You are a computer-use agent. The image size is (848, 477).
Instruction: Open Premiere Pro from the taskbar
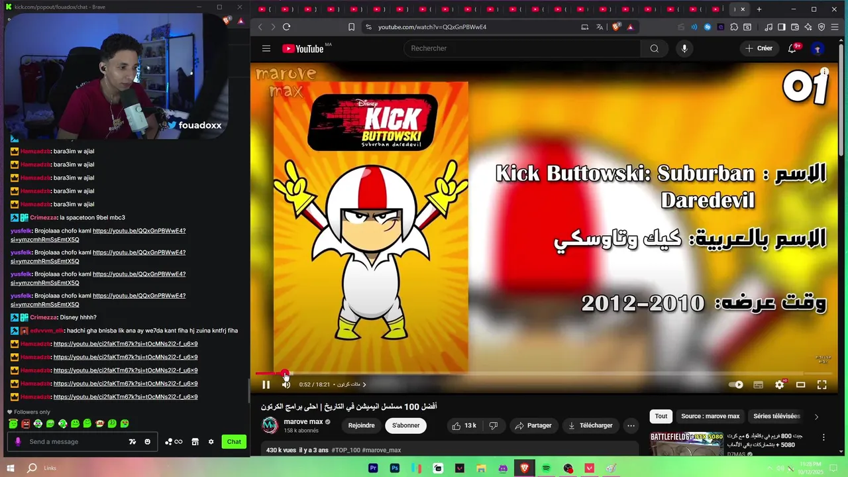(373, 468)
